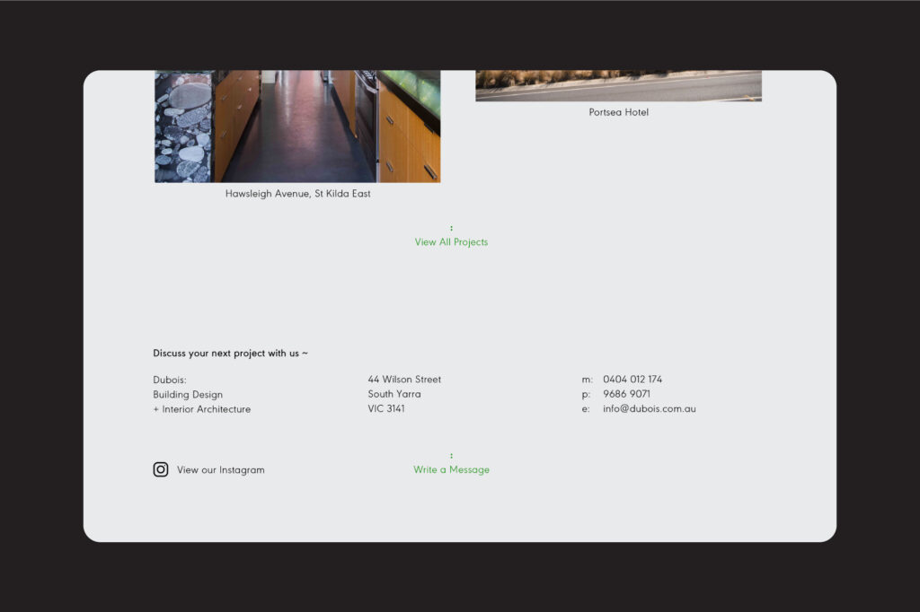Open the Hawsleigh Avenue kitchen photo
This screenshot has width=920, height=612.
click(297, 127)
